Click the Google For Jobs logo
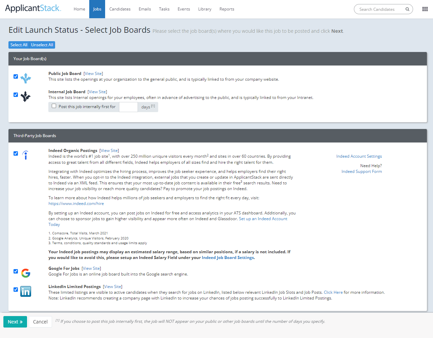The width and height of the screenshot is (433, 338). point(25,273)
